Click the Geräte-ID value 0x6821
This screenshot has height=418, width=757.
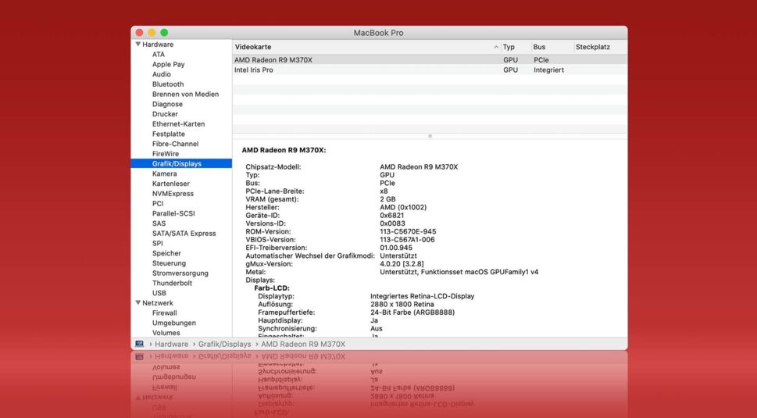point(392,216)
